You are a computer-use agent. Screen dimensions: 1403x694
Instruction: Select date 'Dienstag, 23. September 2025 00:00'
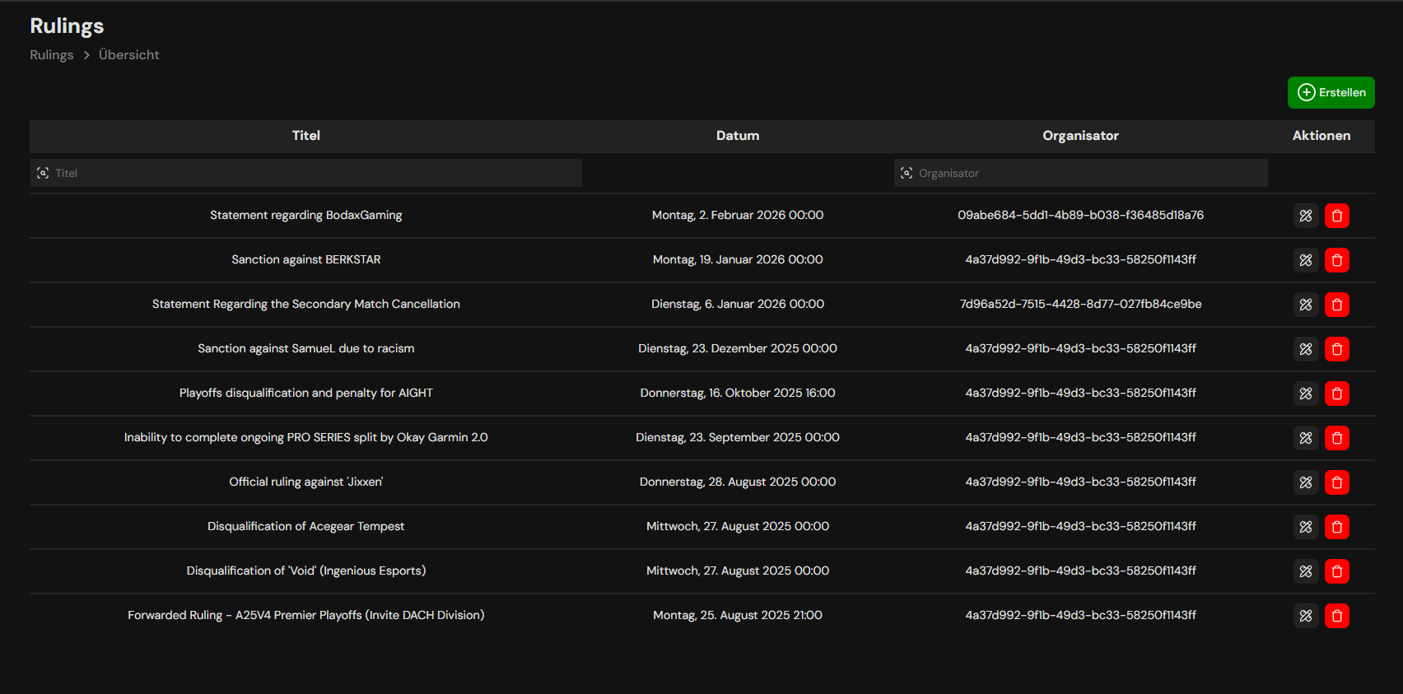pos(738,437)
